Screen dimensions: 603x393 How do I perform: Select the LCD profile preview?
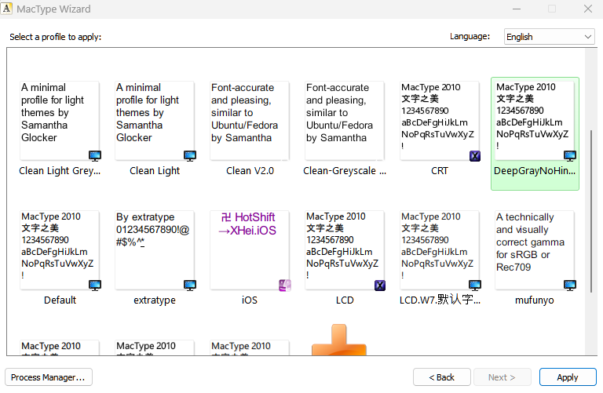pyautogui.click(x=345, y=250)
